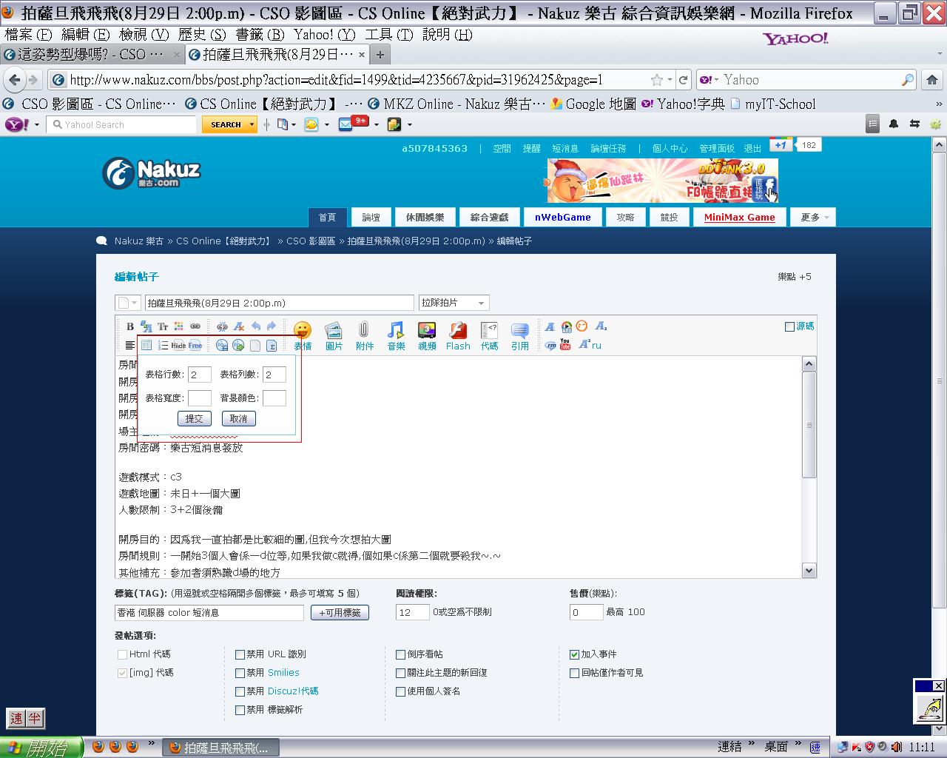Open the 表情 emoticon picker

click(x=303, y=335)
